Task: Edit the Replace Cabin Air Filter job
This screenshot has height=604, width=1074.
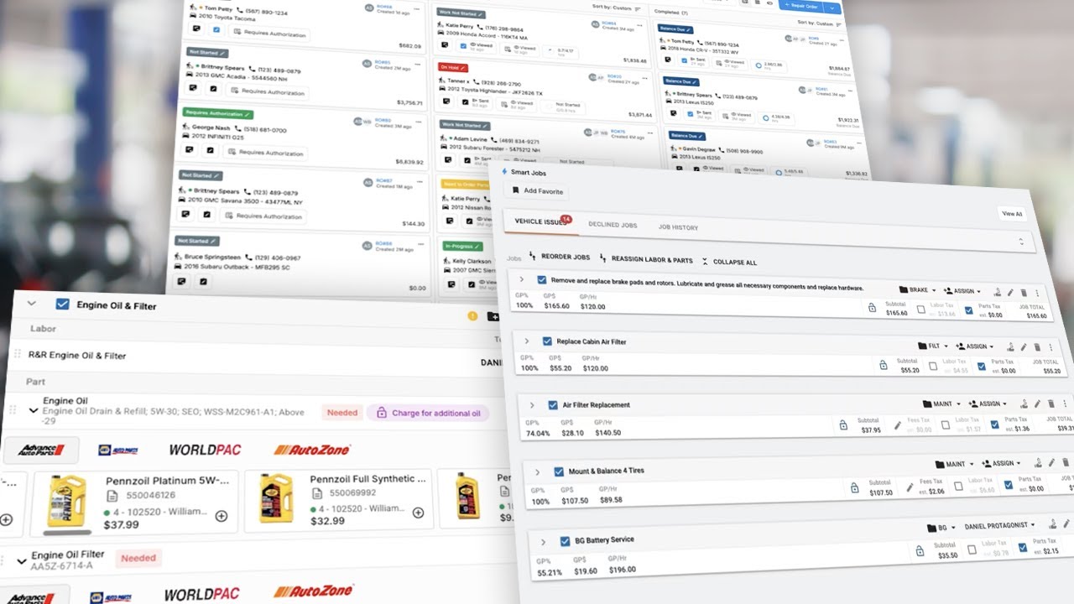Action: point(1025,347)
